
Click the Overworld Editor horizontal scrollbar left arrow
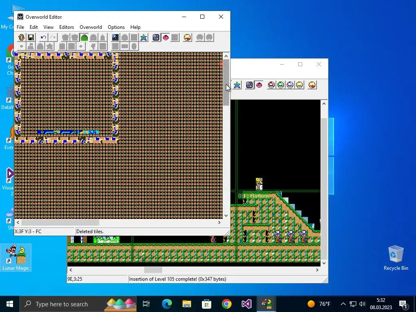(x=18, y=222)
